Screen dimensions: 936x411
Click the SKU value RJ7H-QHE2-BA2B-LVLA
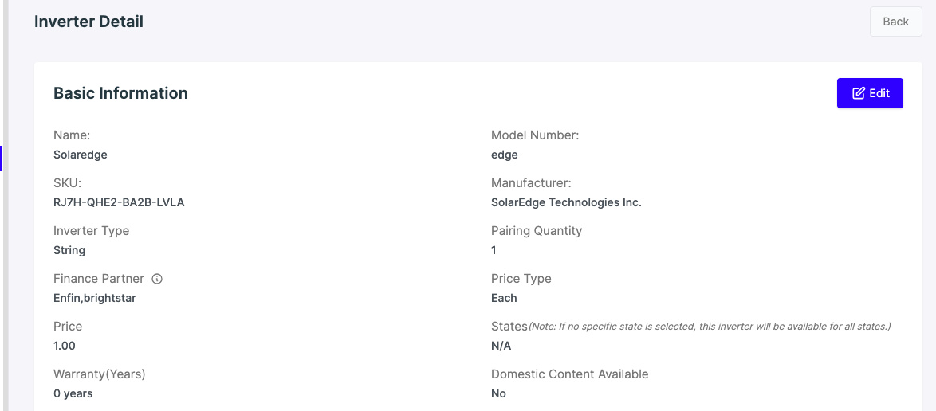point(119,202)
